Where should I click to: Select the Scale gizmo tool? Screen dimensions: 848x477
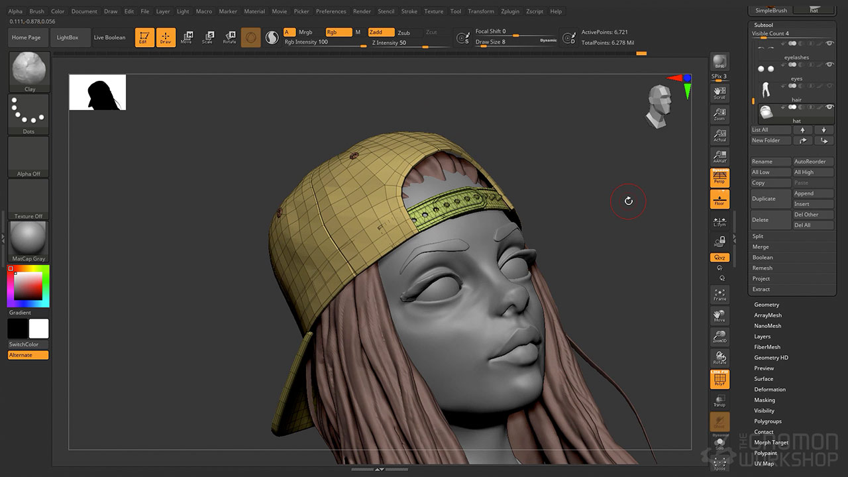coord(207,37)
